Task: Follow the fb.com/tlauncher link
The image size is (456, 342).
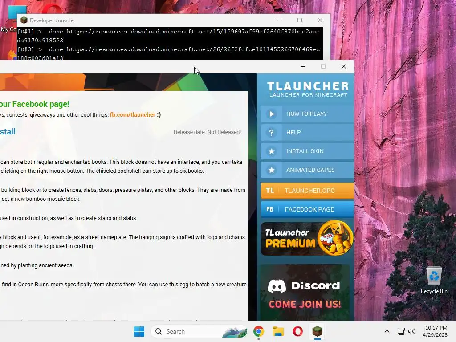Action: (x=132, y=114)
